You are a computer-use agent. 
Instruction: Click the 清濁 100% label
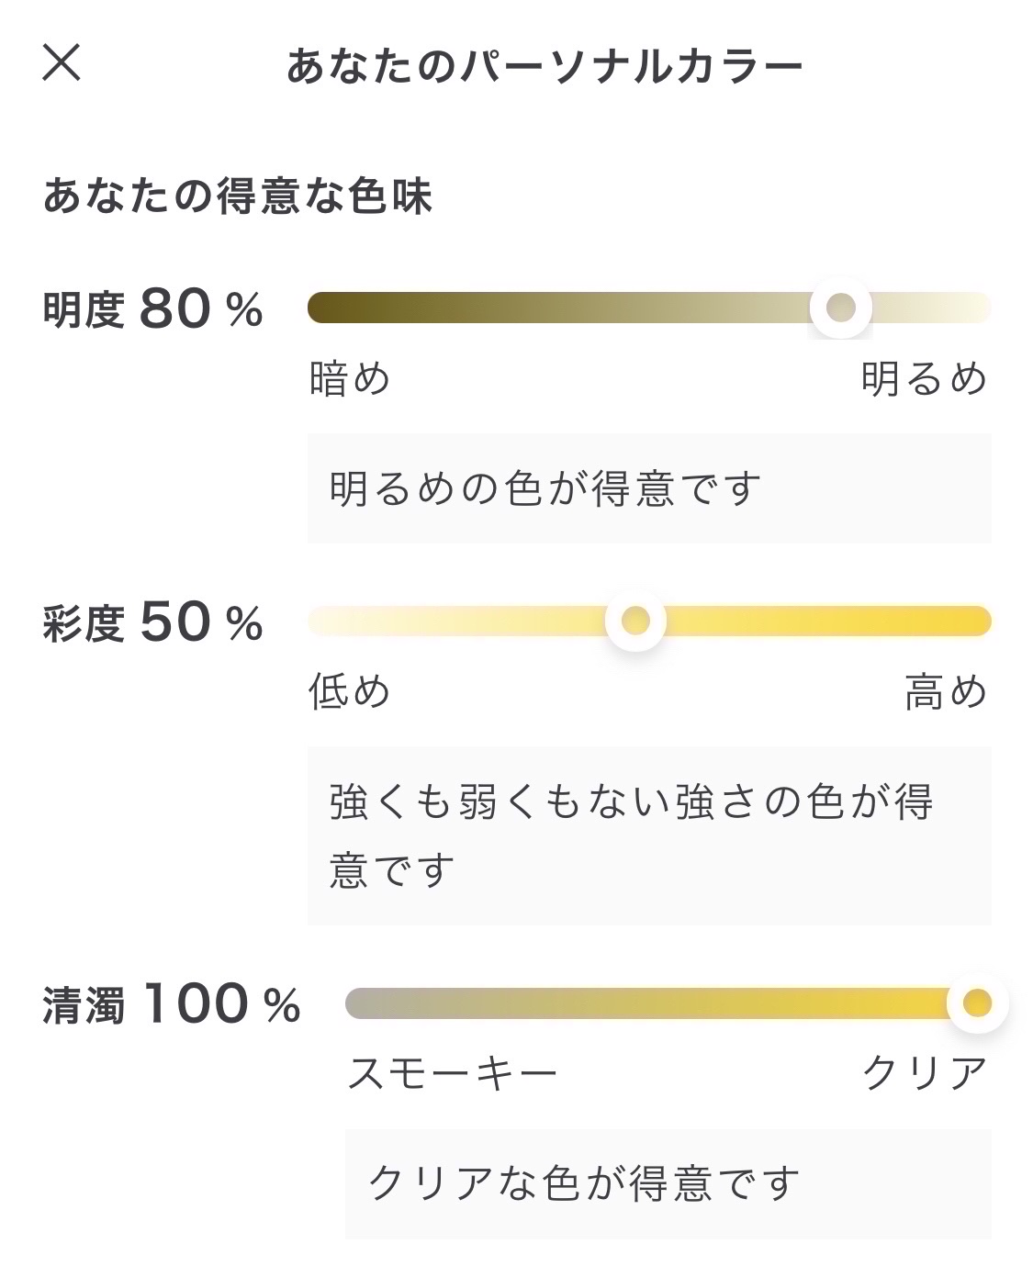point(172,1003)
